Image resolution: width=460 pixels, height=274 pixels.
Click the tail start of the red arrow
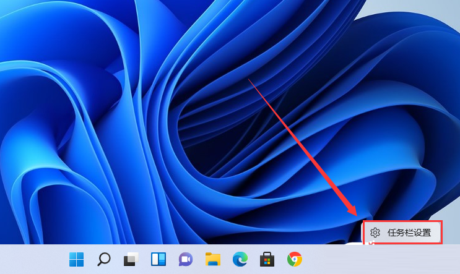[249, 79]
